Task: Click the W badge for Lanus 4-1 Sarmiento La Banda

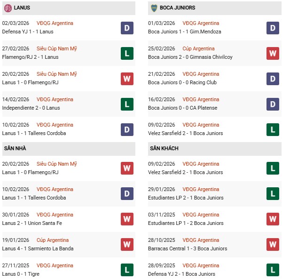Action: [127, 245]
